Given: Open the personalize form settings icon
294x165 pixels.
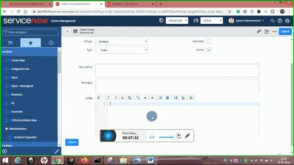Looking at the screenshot, I should (266, 32).
